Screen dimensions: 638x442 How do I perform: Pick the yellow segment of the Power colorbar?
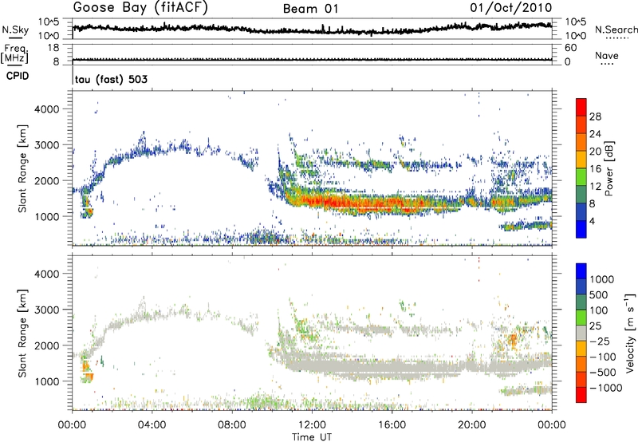(x=581, y=160)
